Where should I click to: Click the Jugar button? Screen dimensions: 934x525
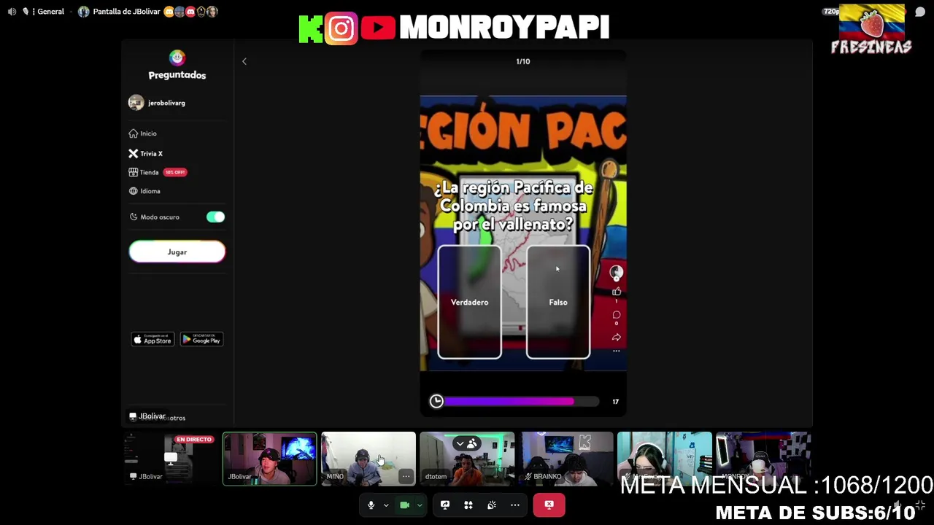[177, 252]
